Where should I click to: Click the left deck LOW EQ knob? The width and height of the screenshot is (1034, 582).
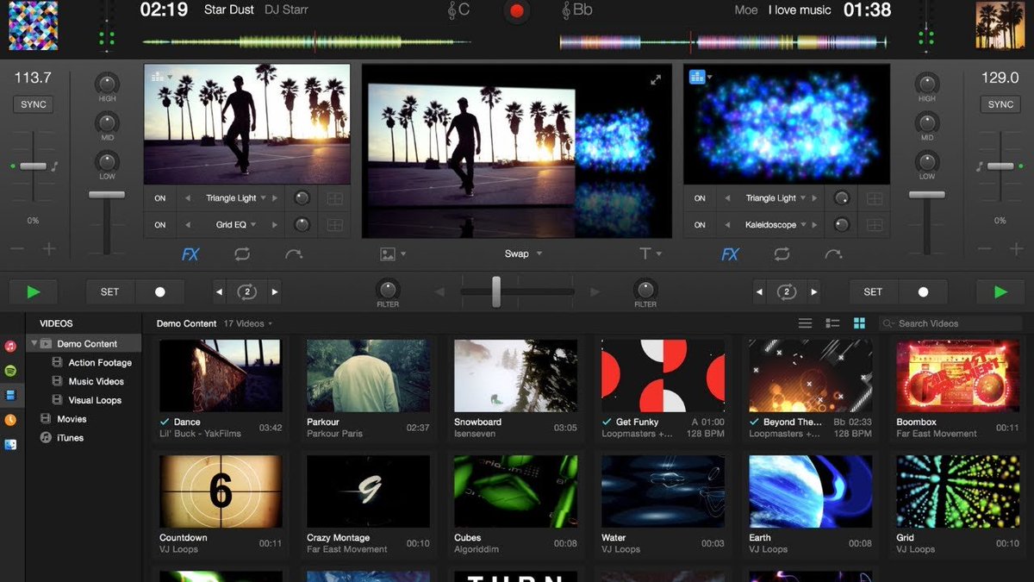(x=107, y=161)
